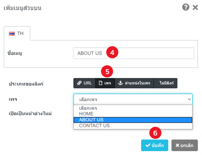Click the เปิดเป็นหน้าต่างใหม่ label
This screenshot has height=155, width=202.
click(31, 113)
